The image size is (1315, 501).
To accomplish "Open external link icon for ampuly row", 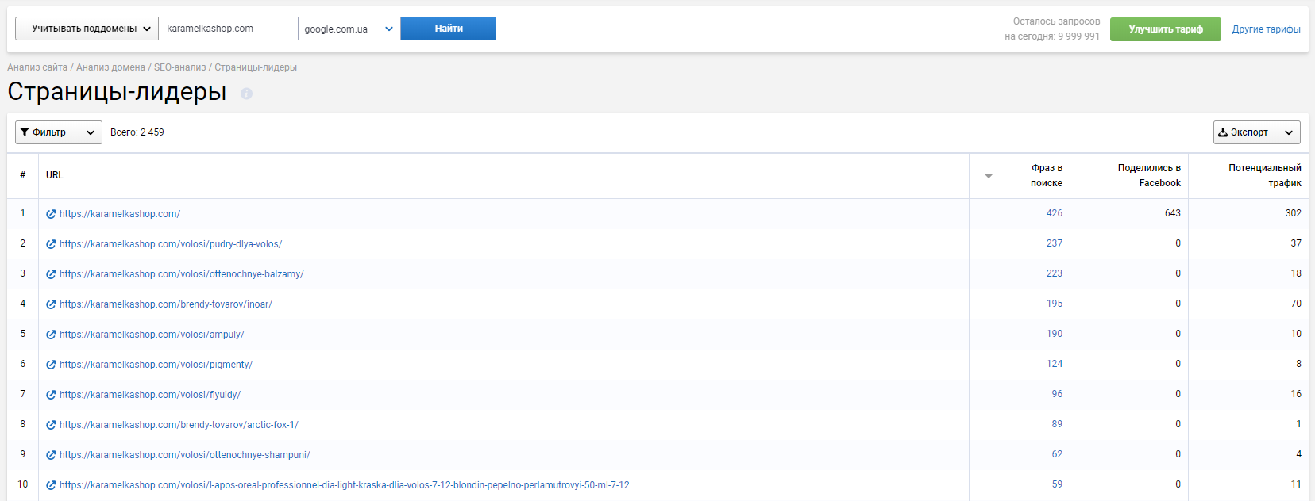I will coord(51,335).
